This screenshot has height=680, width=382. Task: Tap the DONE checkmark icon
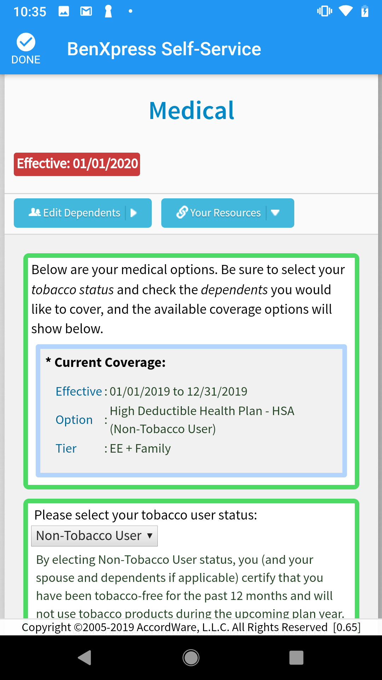(x=26, y=42)
